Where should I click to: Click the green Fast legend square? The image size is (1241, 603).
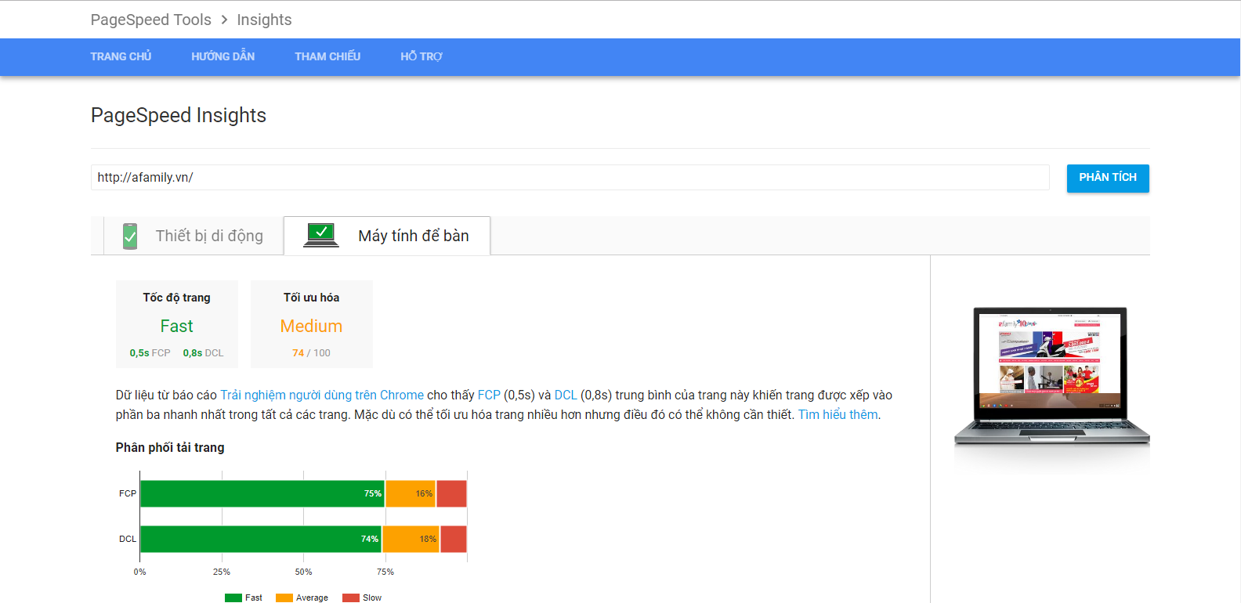pos(233,598)
